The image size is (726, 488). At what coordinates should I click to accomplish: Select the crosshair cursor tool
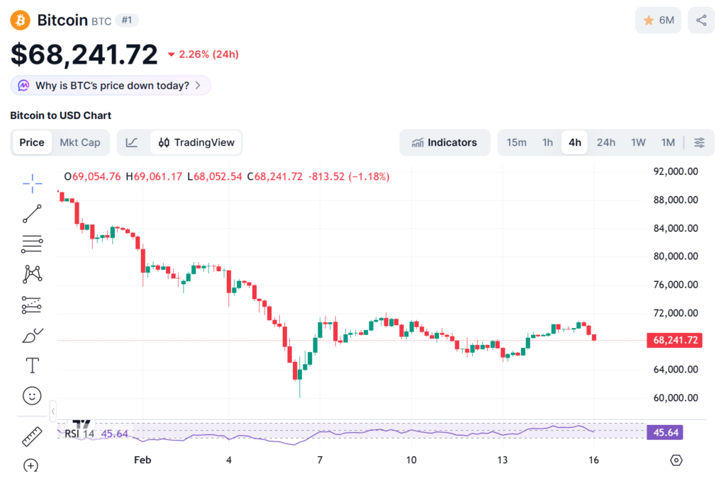pos(32,186)
